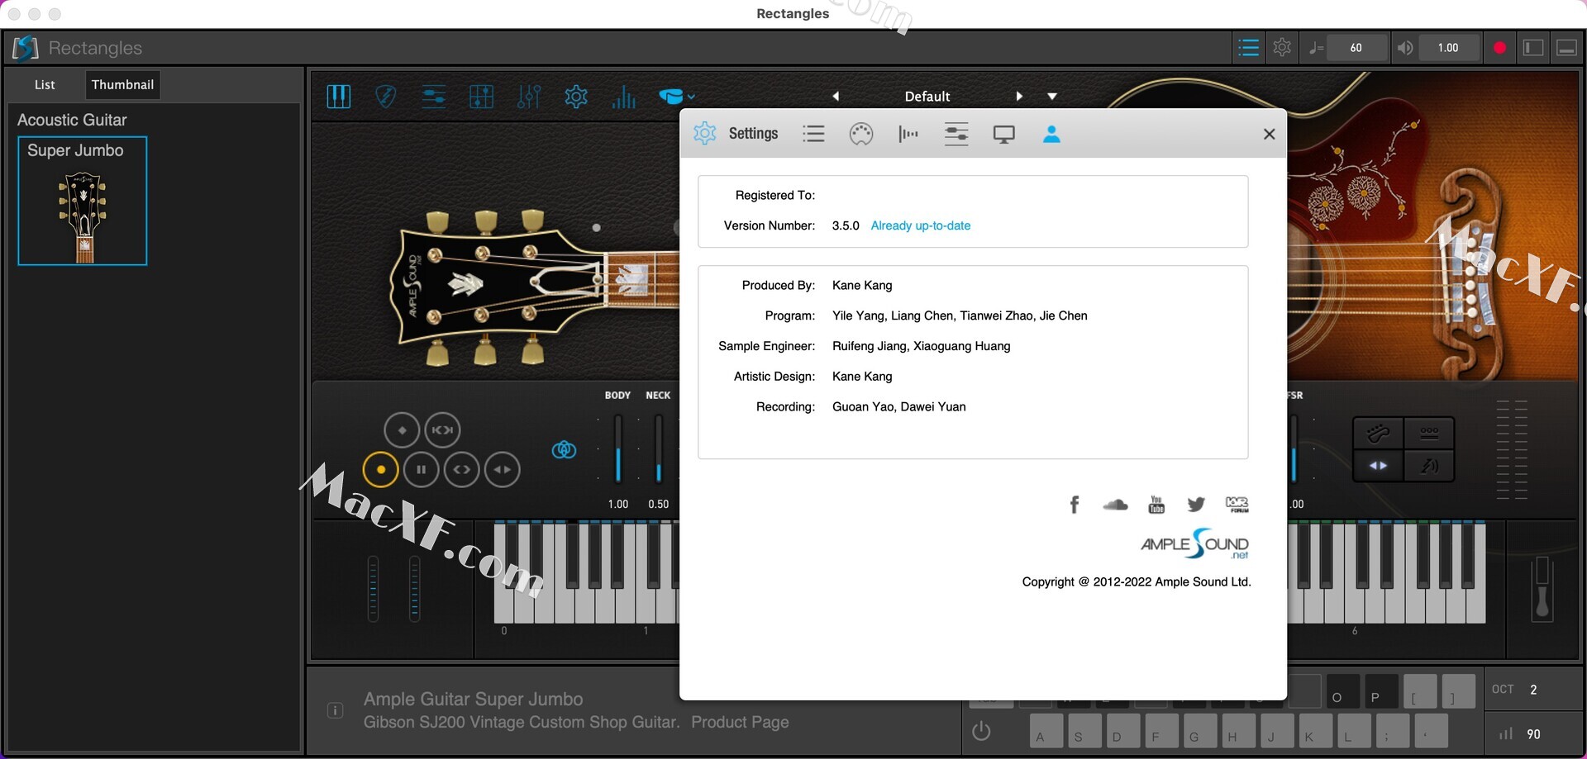1587x759 pixels.
Task: Click the tempo field showing 60
Action: 1356,48
